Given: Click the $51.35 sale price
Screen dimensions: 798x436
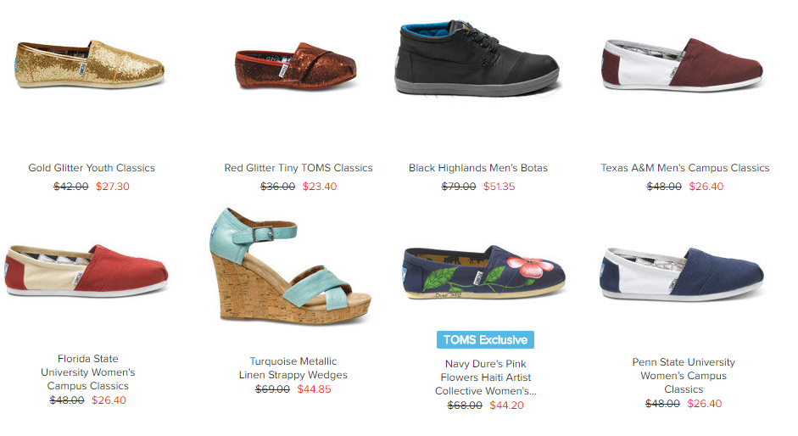Looking at the screenshot, I should tap(499, 187).
